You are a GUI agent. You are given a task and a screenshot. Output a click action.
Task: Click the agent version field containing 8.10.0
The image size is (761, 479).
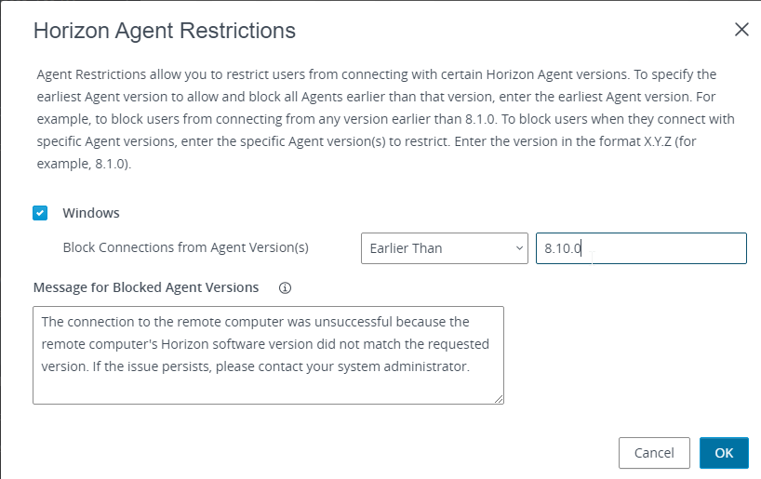coord(641,248)
